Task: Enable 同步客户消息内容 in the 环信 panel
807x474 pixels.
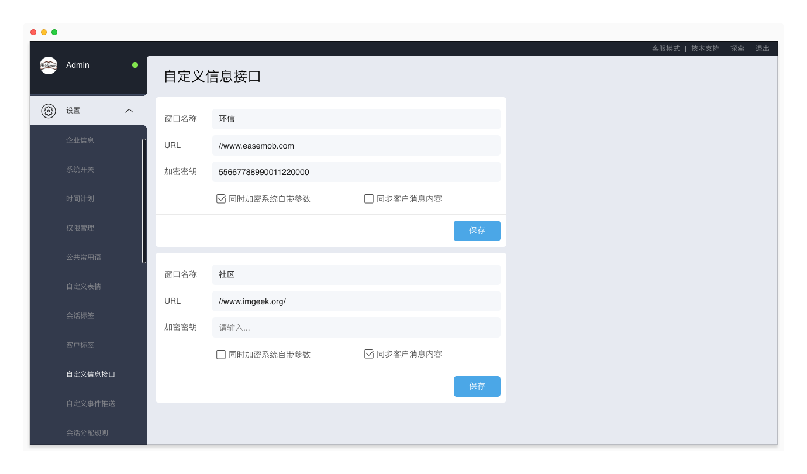Action: tap(369, 199)
